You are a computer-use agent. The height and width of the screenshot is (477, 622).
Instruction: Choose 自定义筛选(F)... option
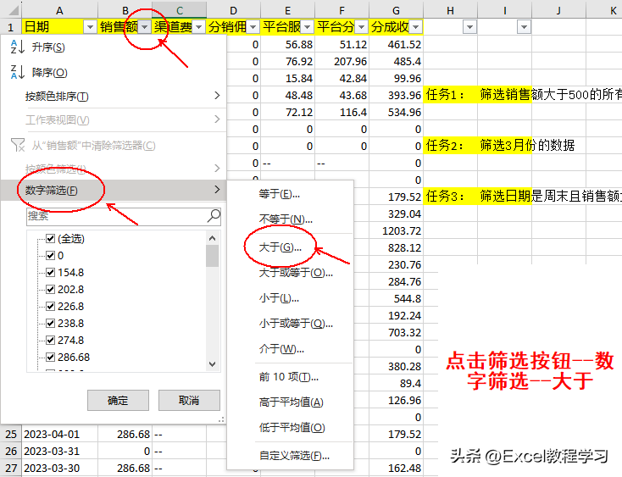pos(291,456)
